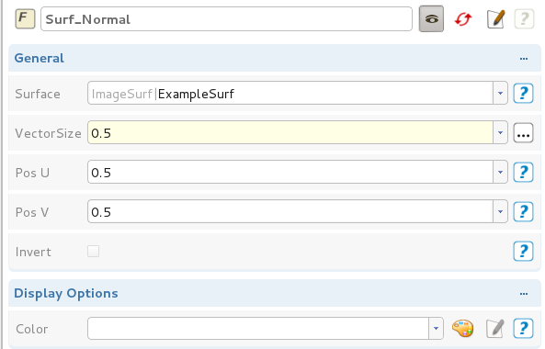
Task: Click the Pos V value field
Action: click(x=290, y=211)
